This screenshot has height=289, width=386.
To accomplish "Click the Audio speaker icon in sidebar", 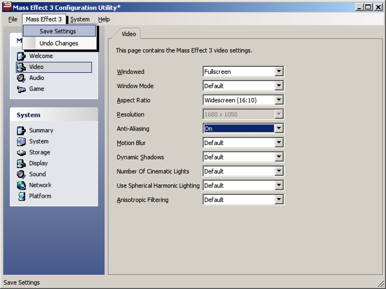I will [x=21, y=78].
